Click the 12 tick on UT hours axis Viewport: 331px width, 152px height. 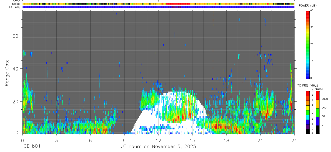[x=158, y=140]
